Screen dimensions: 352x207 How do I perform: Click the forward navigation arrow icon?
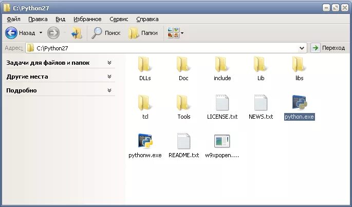click(x=53, y=33)
